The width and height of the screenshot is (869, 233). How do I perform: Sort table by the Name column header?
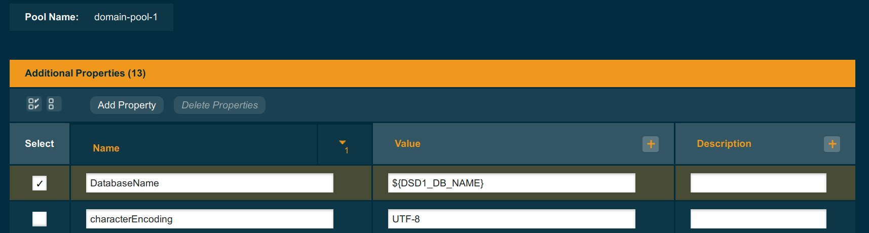pos(106,148)
